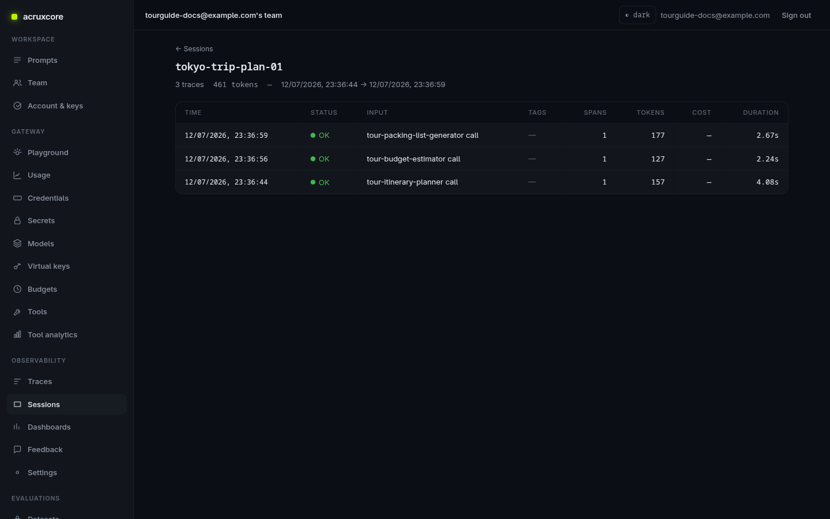Click the Dashboards bars icon
Viewport: 830px width, 519px height.
pos(17,427)
